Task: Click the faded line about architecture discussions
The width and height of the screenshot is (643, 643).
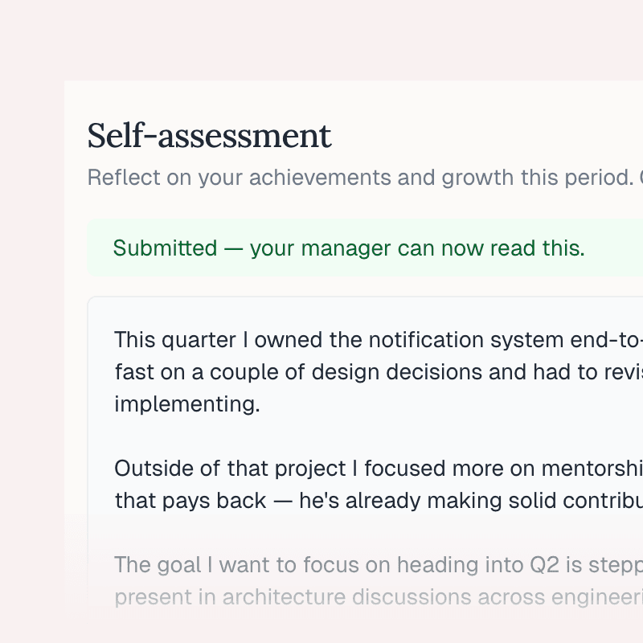Action: coord(362,596)
